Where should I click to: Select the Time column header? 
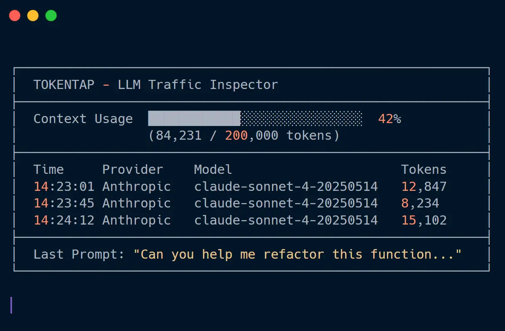click(49, 169)
